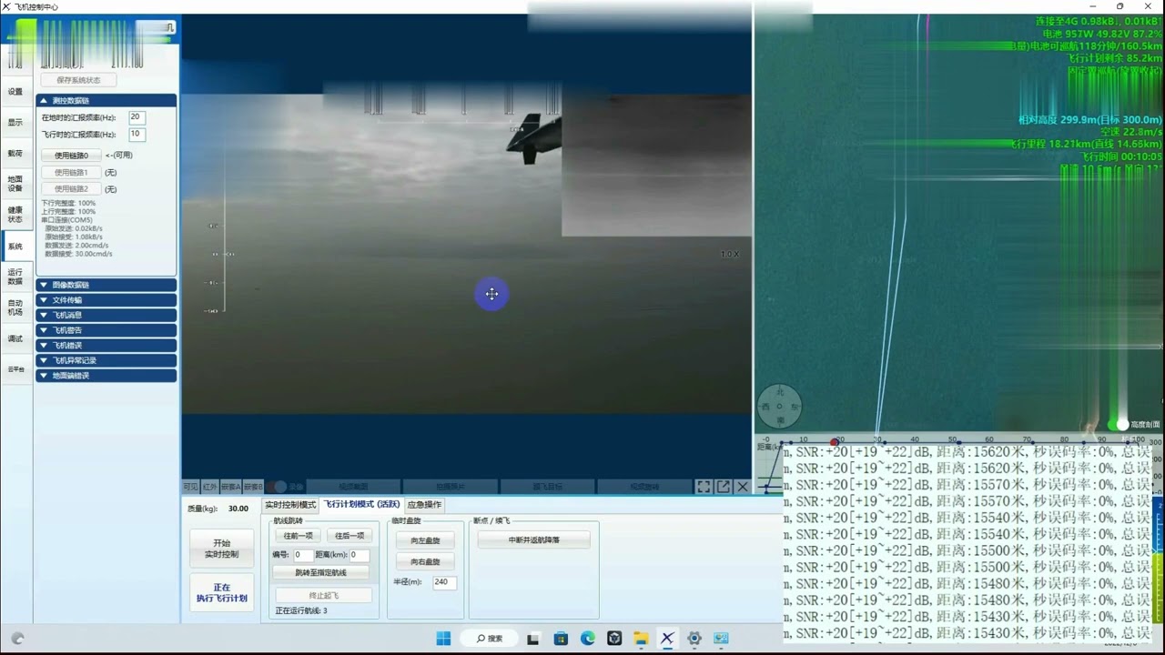Close the video panel with X icon
This screenshot has width=1165, height=655.
(743, 487)
